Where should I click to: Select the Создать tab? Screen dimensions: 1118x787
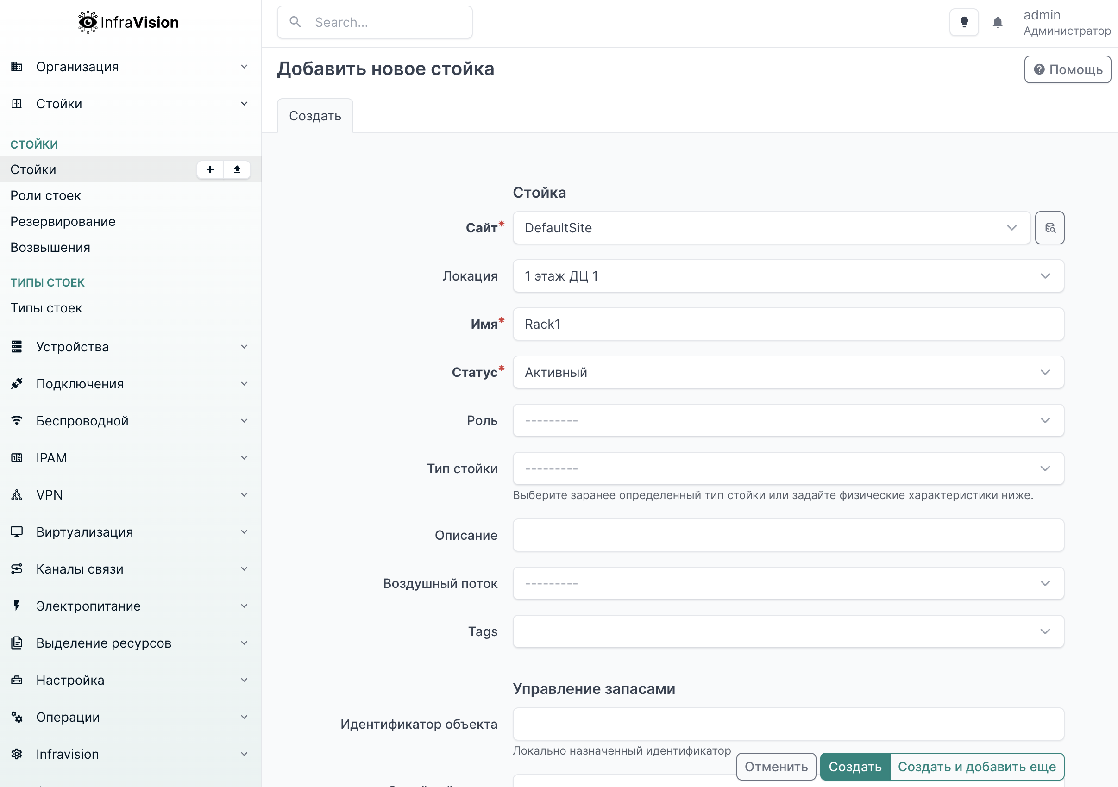[314, 116]
